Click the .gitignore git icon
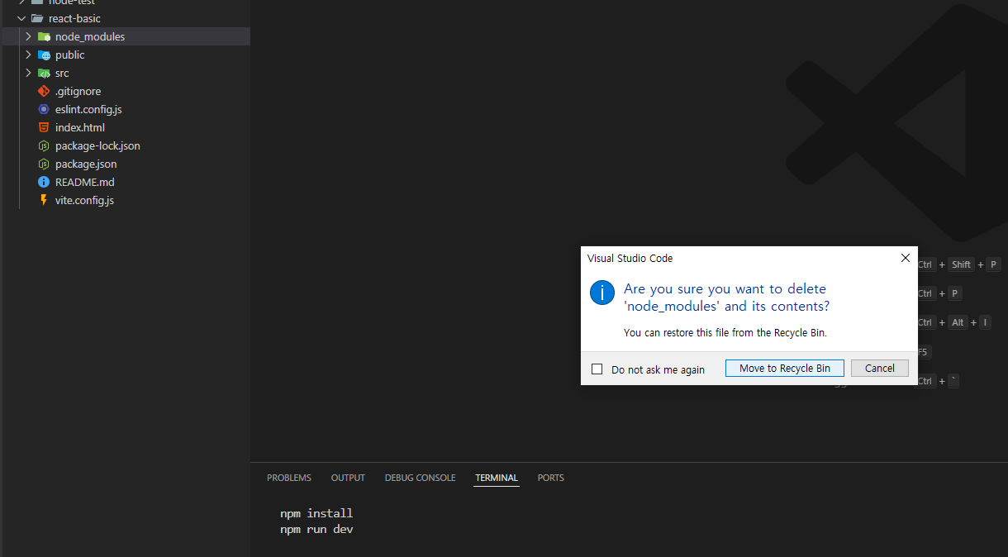The width and height of the screenshot is (1008, 557). click(44, 91)
